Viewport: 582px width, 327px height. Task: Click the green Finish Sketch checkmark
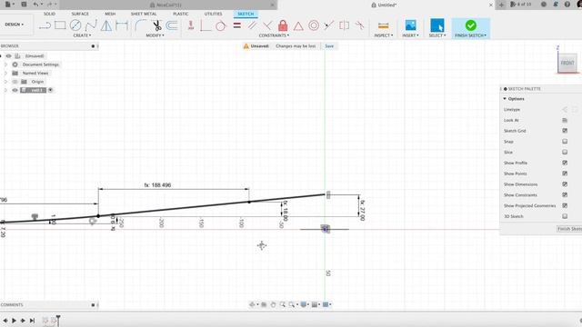click(x=471, y=25)
